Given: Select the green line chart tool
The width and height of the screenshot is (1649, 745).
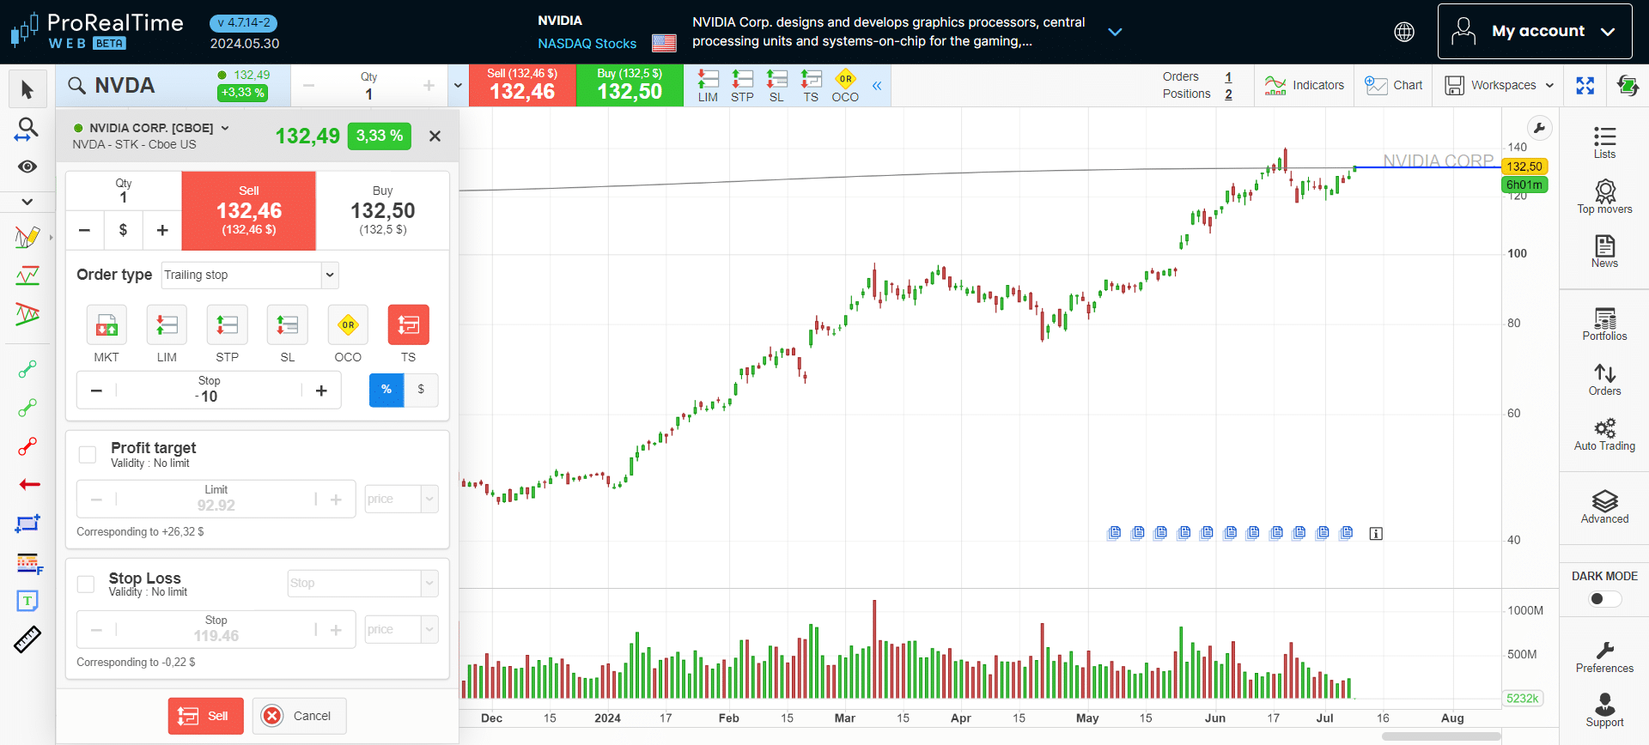Looking at the screenshot, I should pyautogui.click(x=27, y=276).
